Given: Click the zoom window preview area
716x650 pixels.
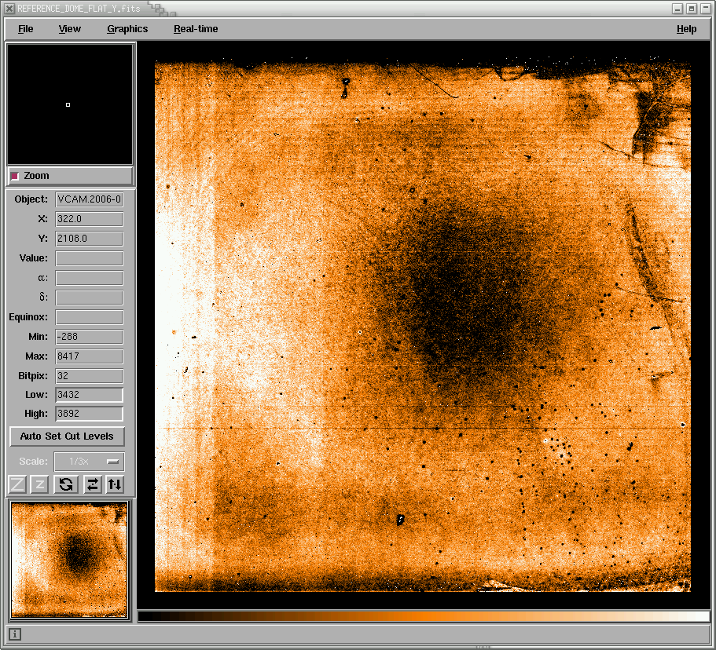Looking at the screenshot, I should click(70, 104).
